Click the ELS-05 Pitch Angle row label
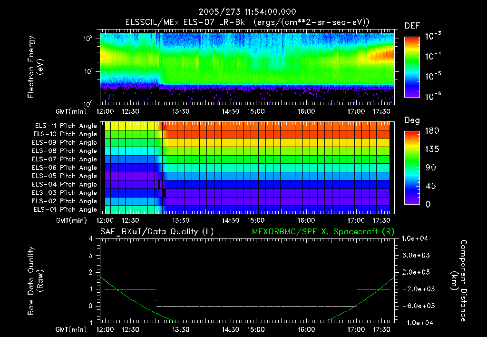Image resolution: width=487 pixels, height=337 pixels. tap(65, 176)
